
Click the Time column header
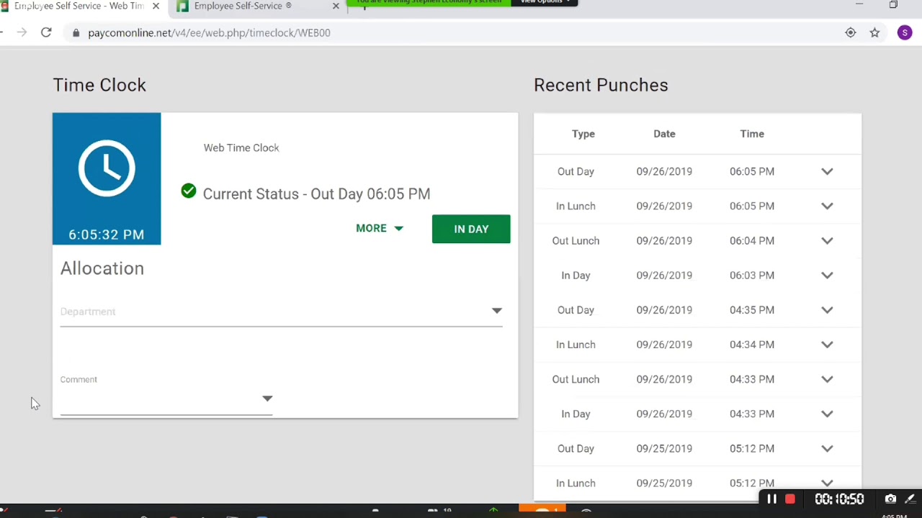click(752, 134)
